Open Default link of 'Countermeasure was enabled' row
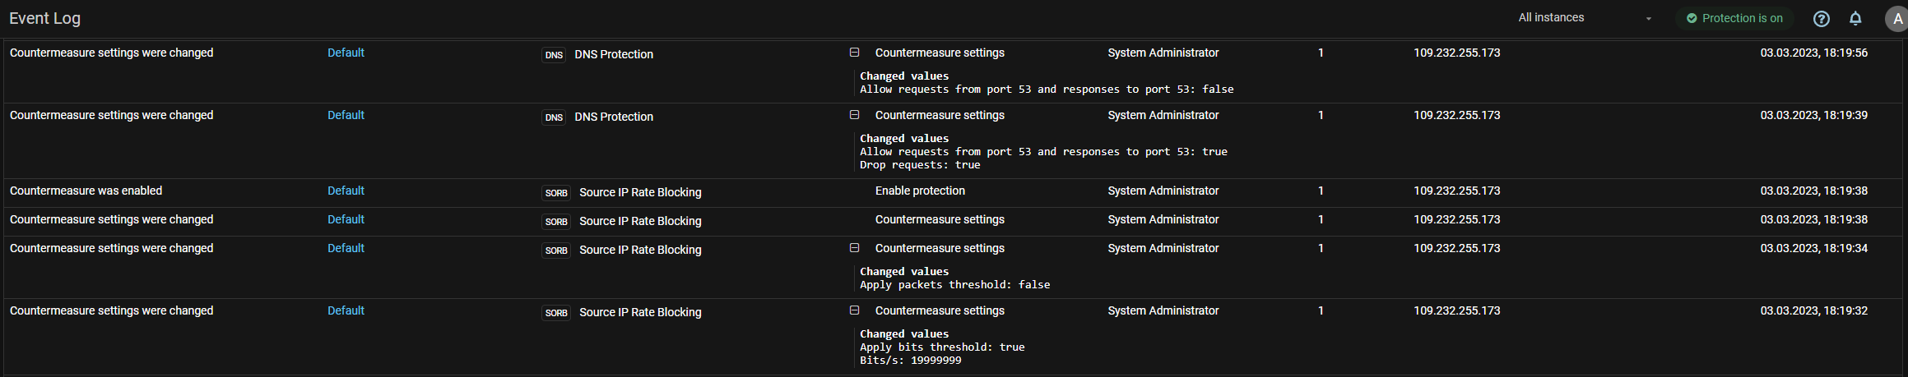The image size is (1908, 377). [x=346, y=191]
